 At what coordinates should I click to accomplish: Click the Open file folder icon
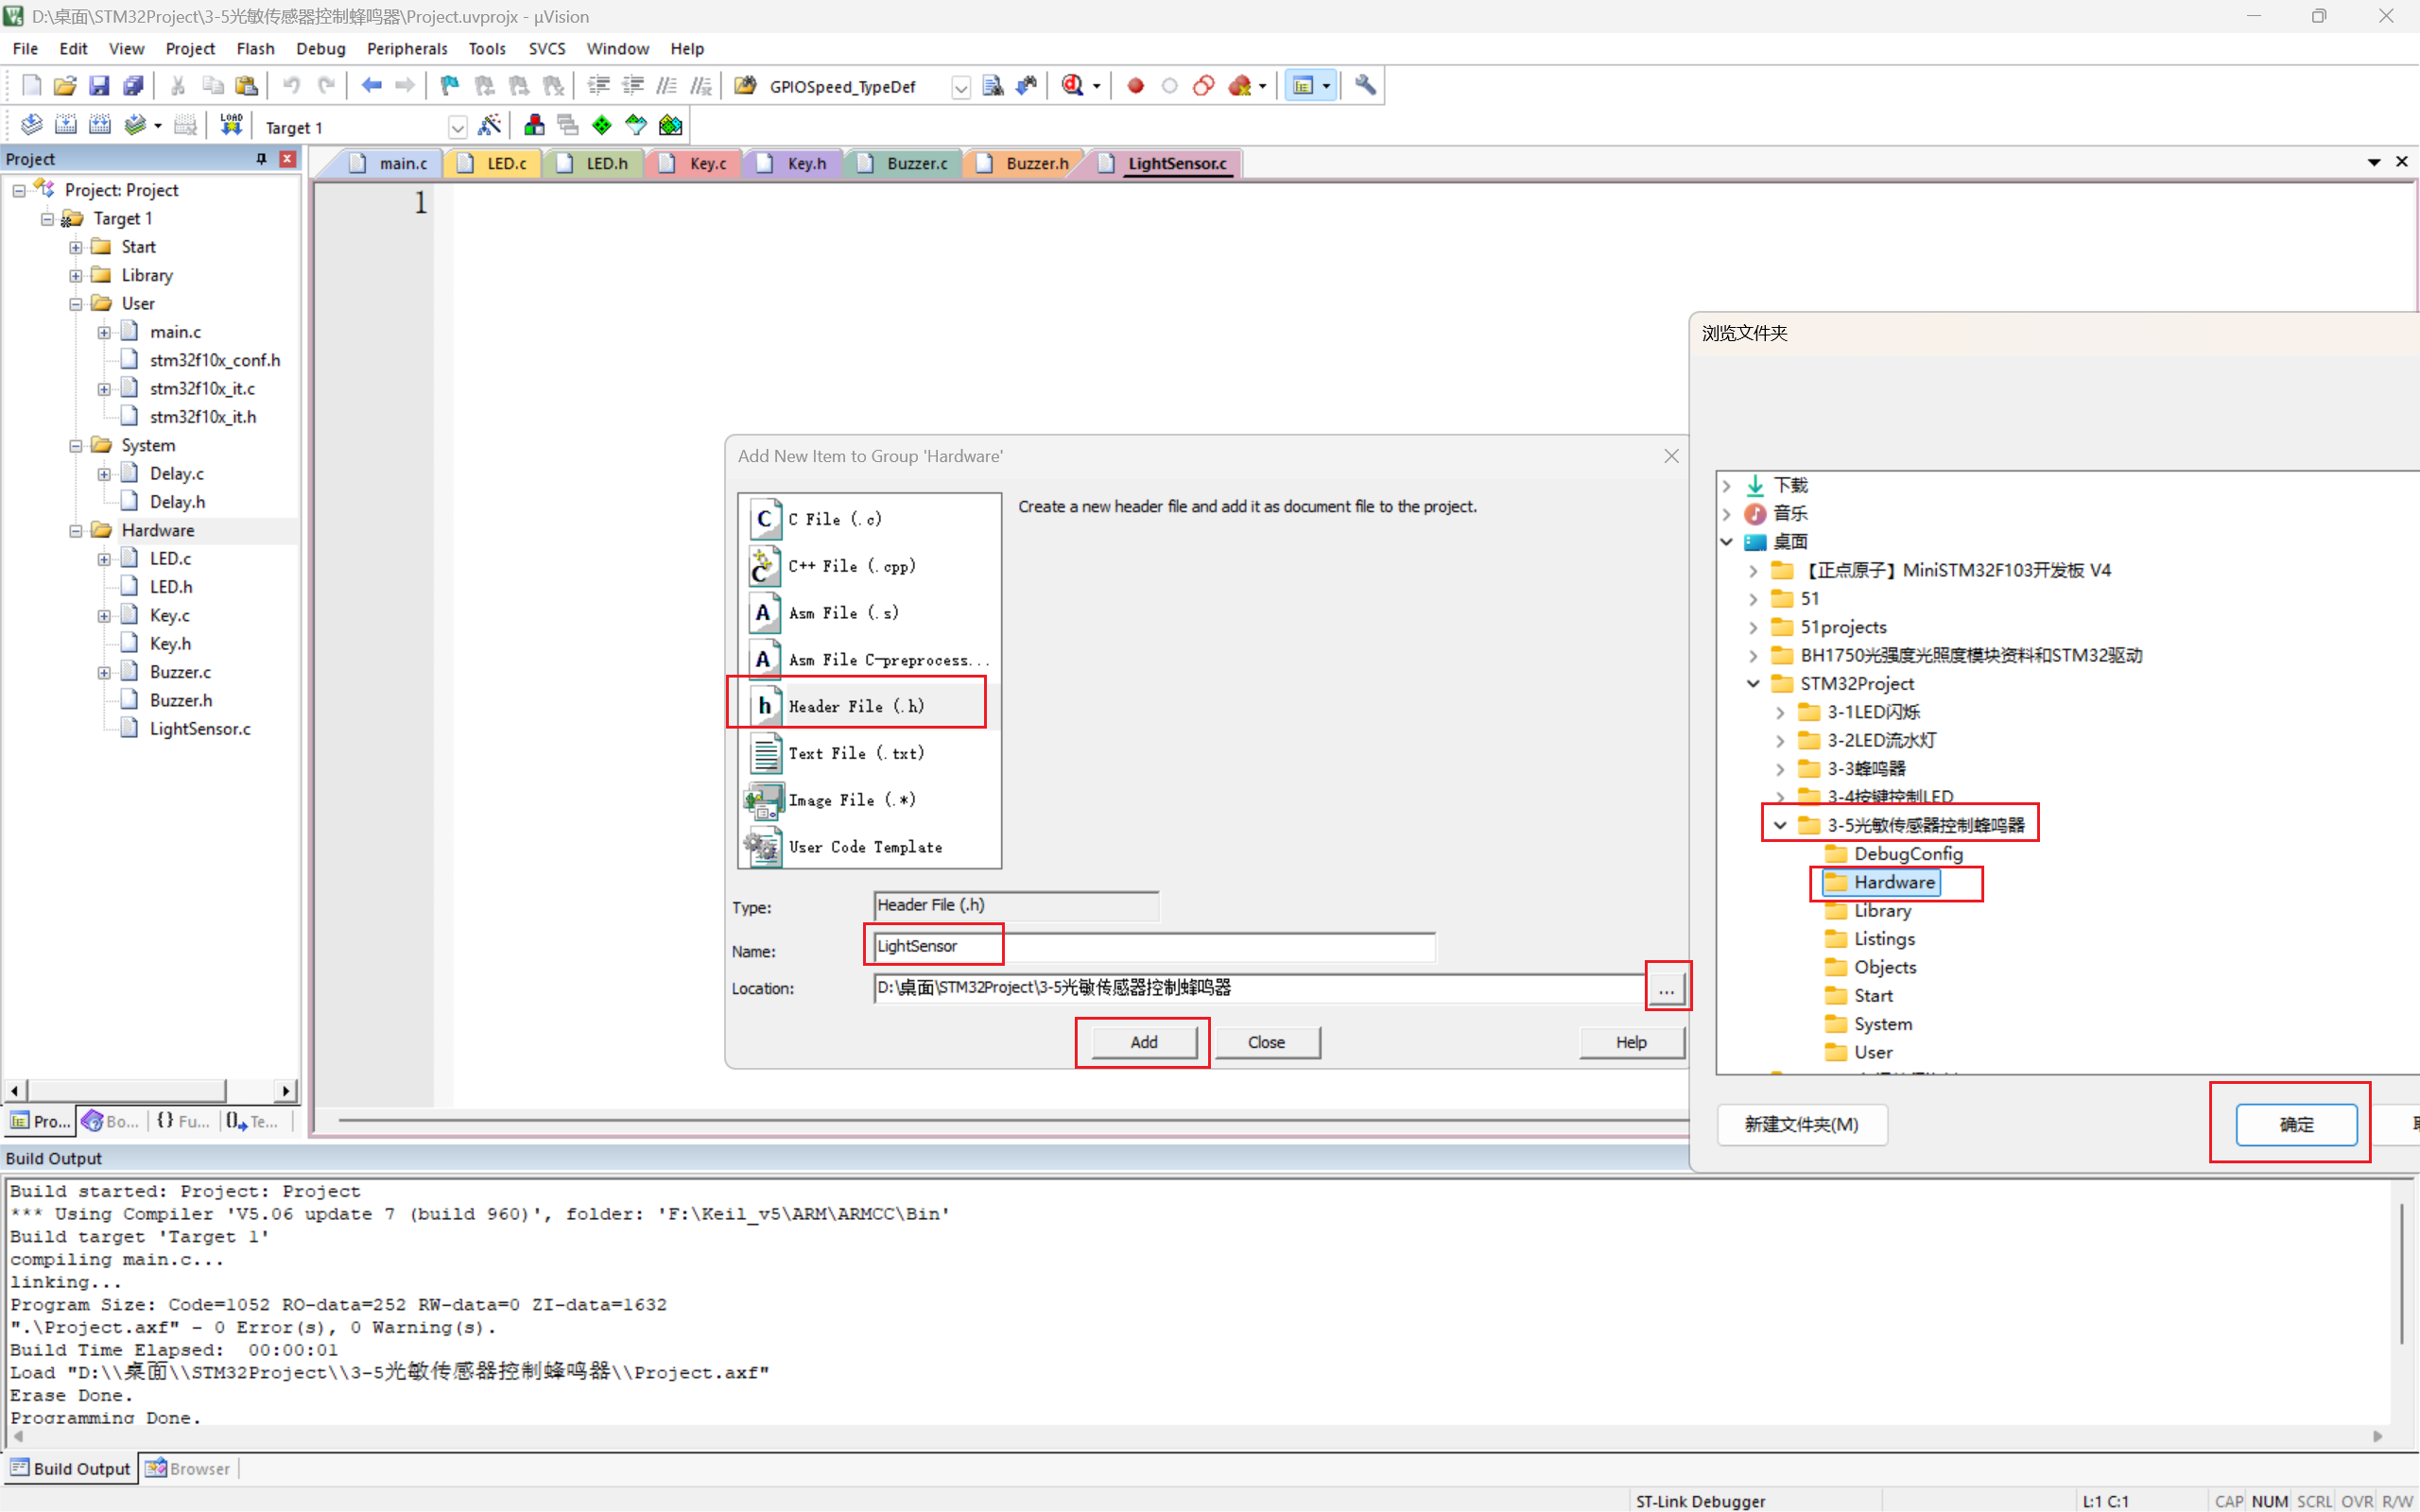coord(65,86)
